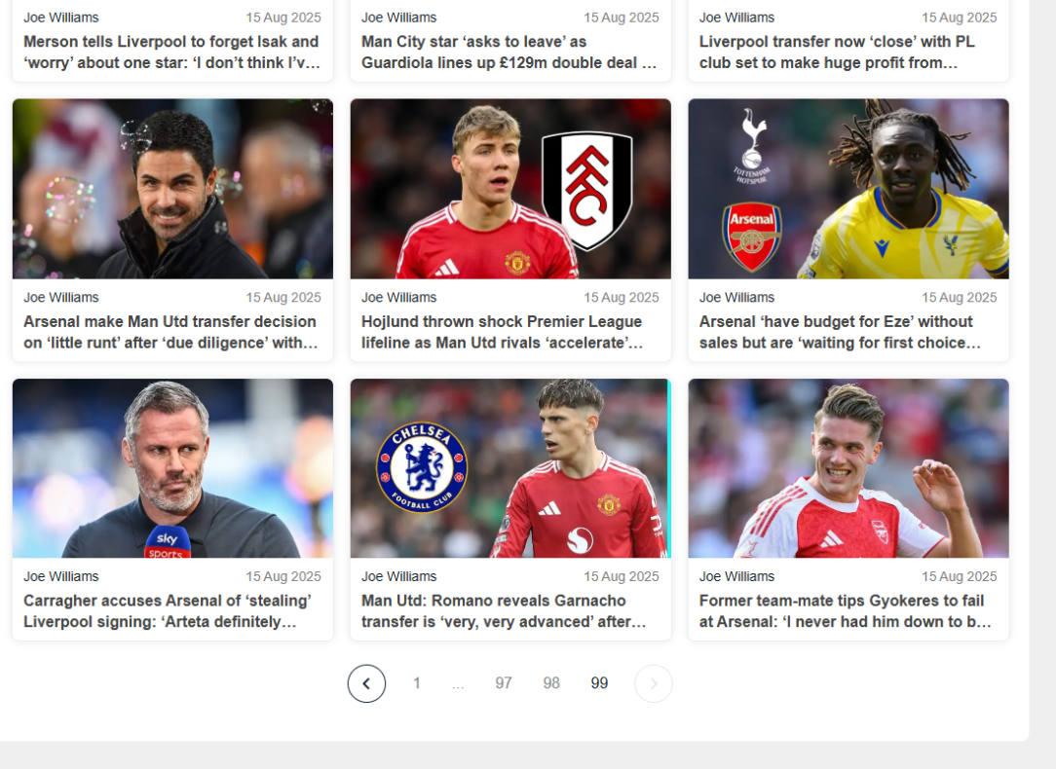The height and width of the screenshot is (769, 1056).
Task: Read 'Former team-mate tips Gyokeres to fail' article
Action: click(846, 611)
